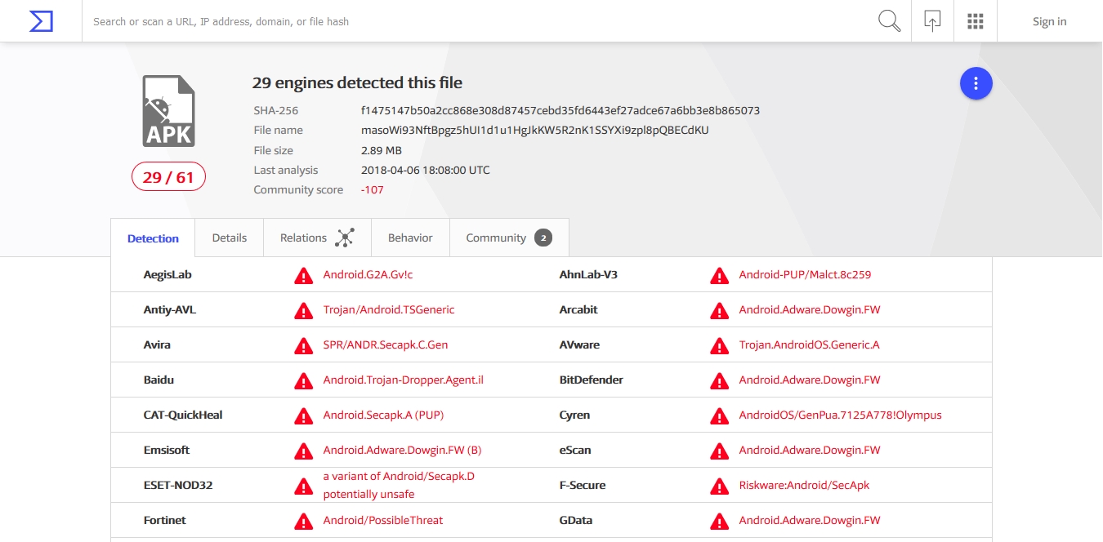
Task: Click the Trojan/Android.TSGeneric detection name
Action: 389,310
